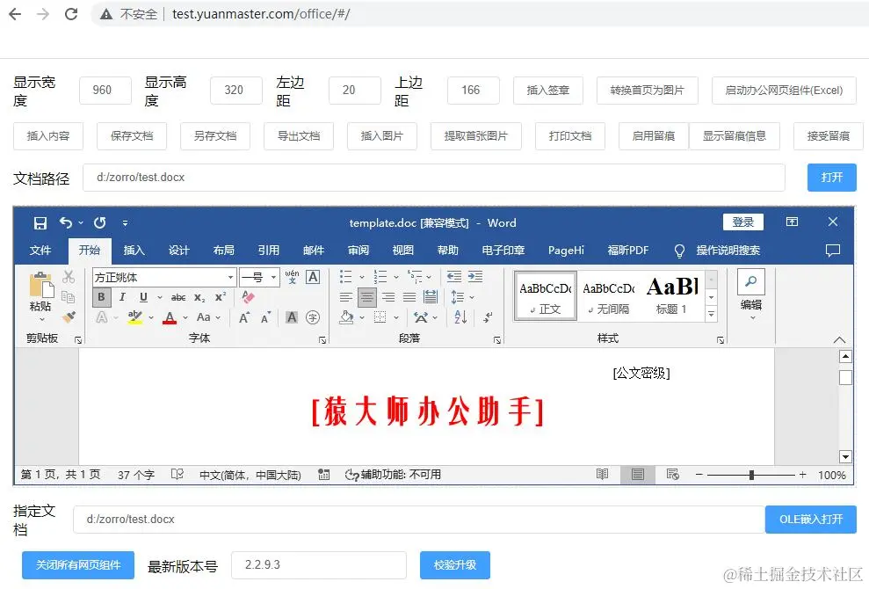Image resolution: width=869 pixels, height=589 pixels.
Task: Click the OLE嵌入打开 button
Action: point(810,519)
